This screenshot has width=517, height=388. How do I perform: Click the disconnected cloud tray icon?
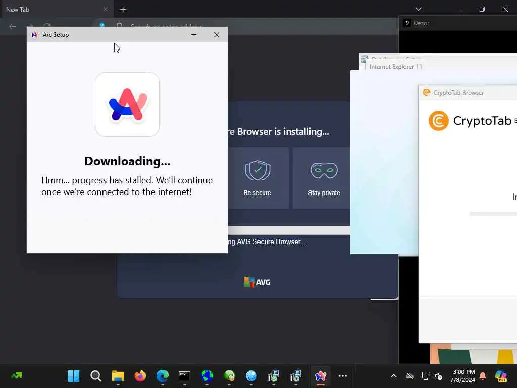(x=410, y=376)
